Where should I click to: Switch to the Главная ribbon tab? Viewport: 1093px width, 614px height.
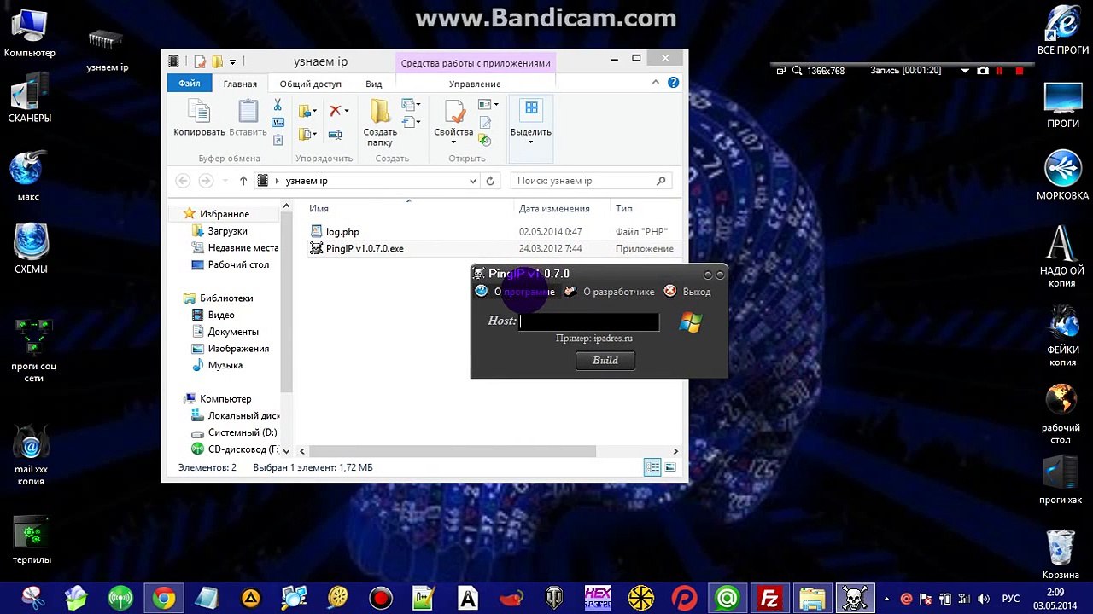(x=240, y=84)
